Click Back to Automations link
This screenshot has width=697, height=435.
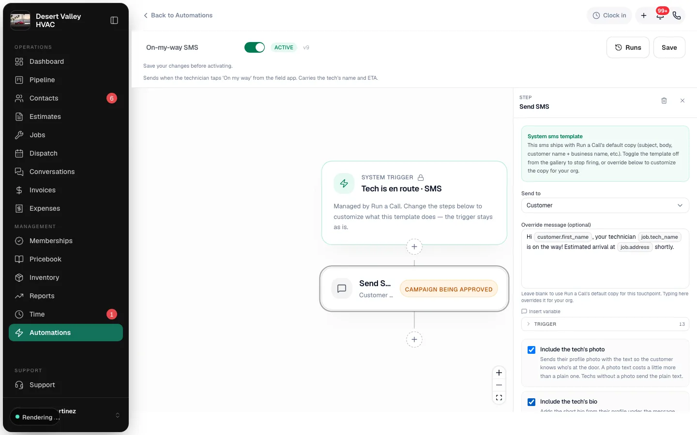178,15
